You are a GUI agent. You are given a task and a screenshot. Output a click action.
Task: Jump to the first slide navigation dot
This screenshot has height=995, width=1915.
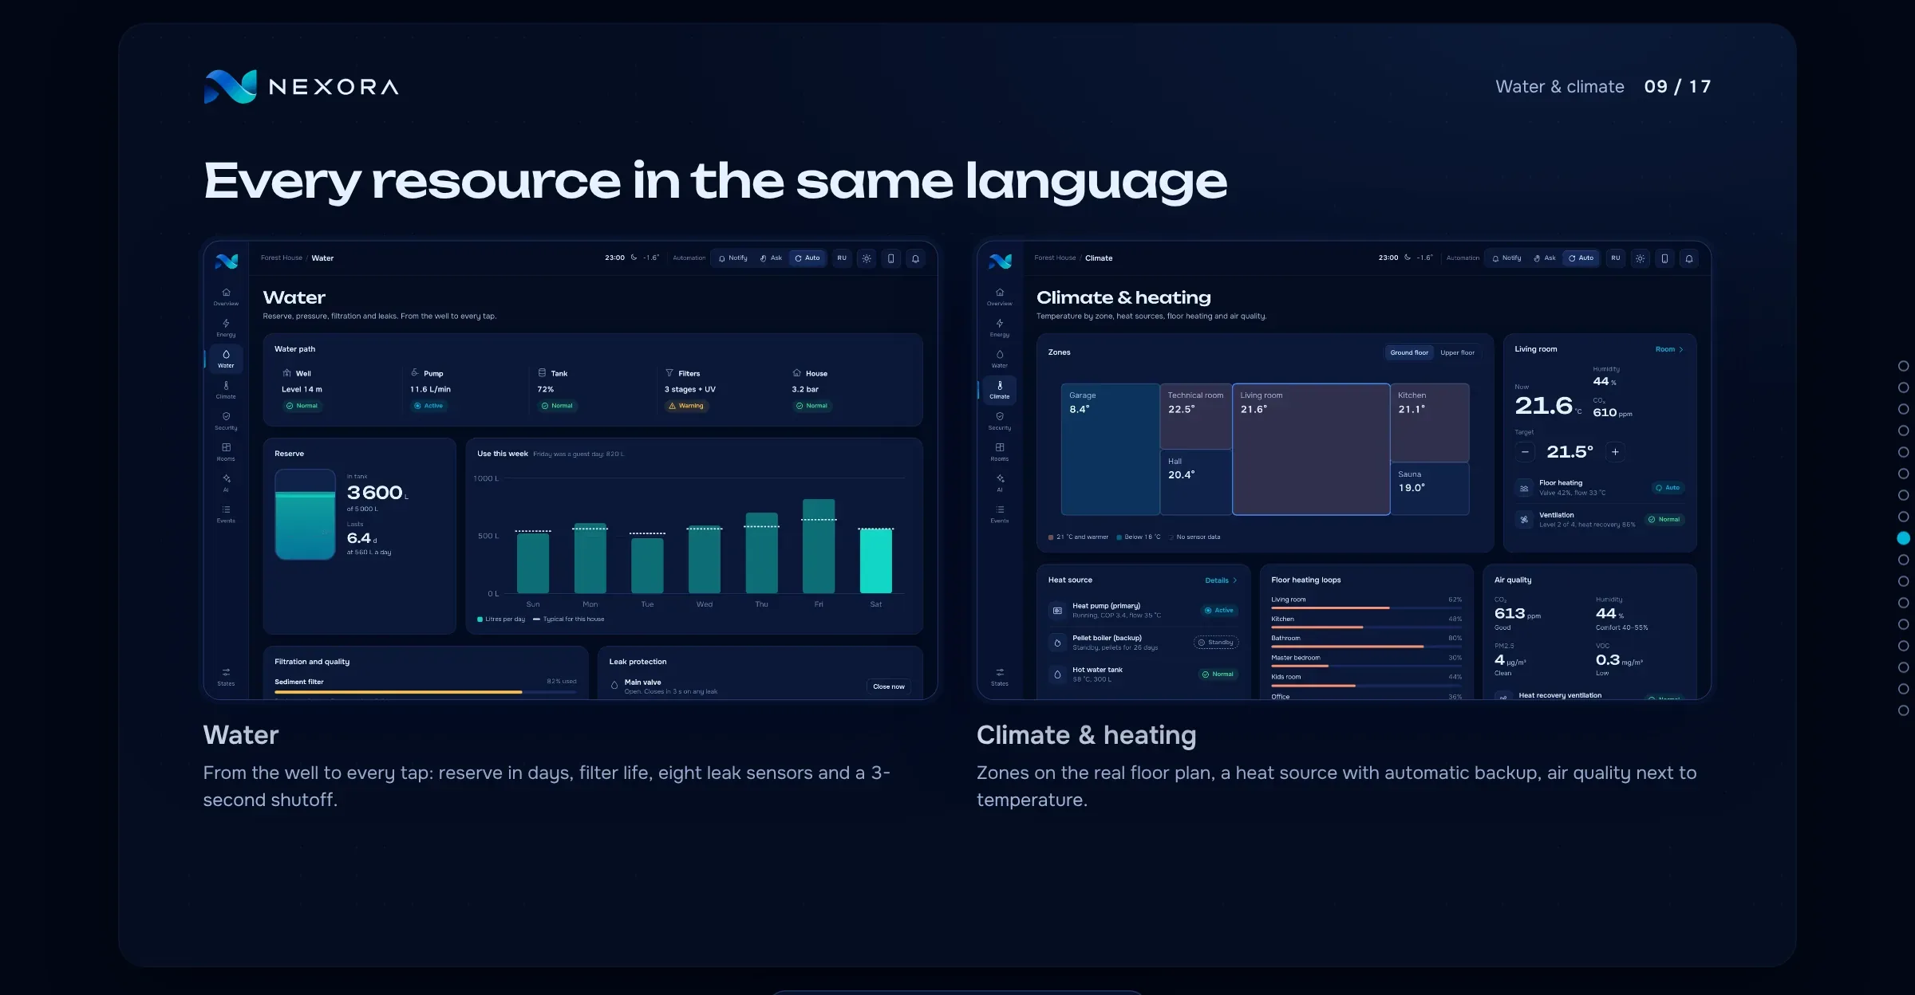point(1903,366)
